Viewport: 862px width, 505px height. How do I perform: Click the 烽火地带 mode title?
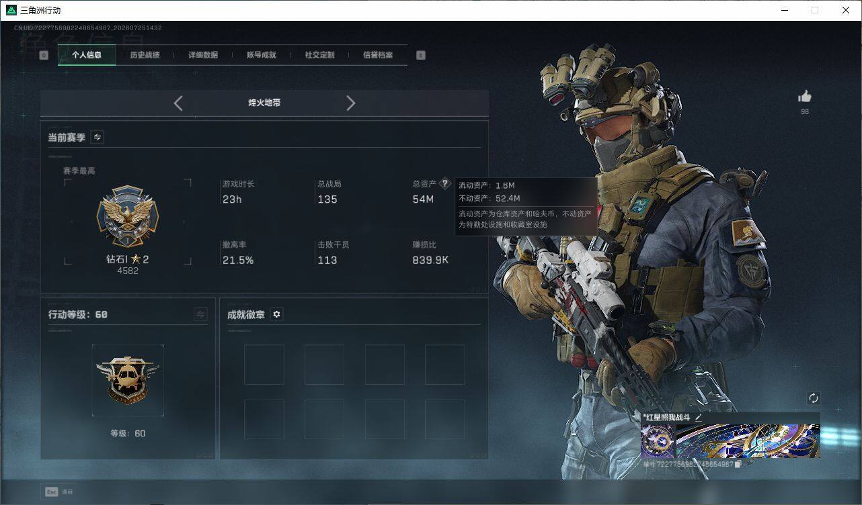pyautogui.click(x=264, y=103)
